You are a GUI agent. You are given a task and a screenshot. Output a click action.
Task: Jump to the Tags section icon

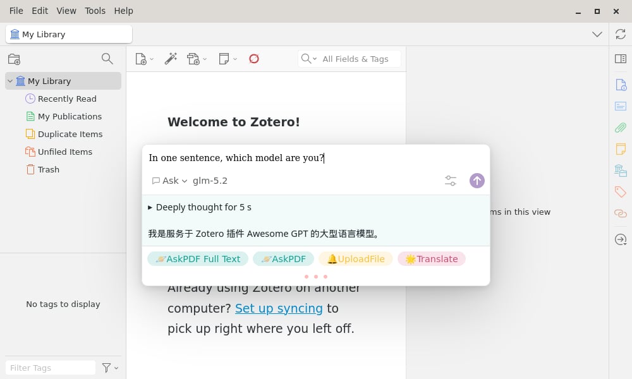click(621, 192)
